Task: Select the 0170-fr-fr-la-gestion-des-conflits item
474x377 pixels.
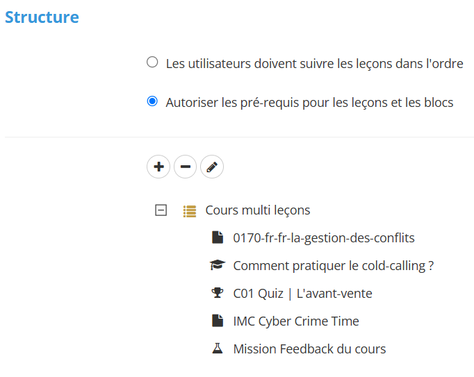Action: coord(324,238)
